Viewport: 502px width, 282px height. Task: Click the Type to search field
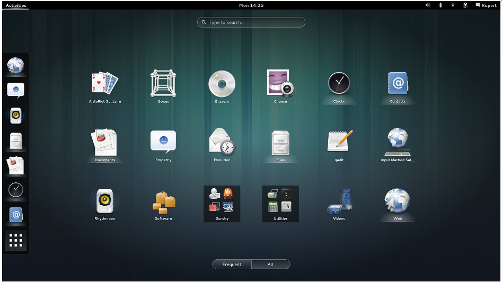tap(251, 22)
